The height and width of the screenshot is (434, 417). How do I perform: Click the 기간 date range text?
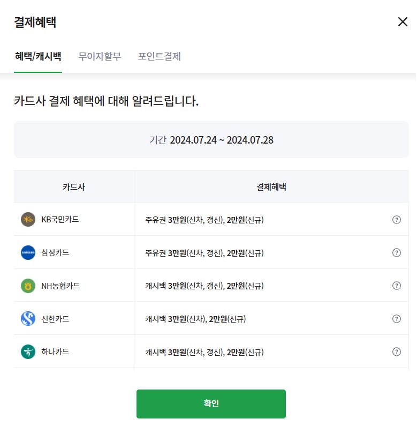pyautogui.click(x=211, y=140)
